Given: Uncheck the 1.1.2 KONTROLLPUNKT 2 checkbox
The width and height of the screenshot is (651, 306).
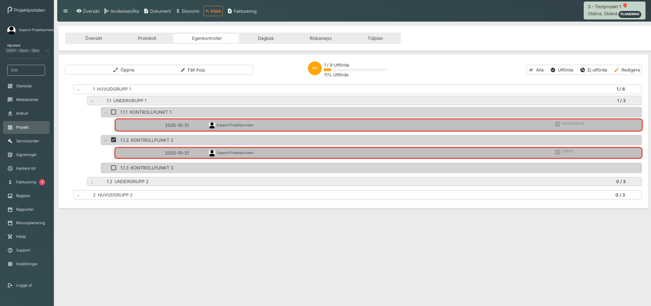Looking at the screenshot, I should tap(113, 140).
